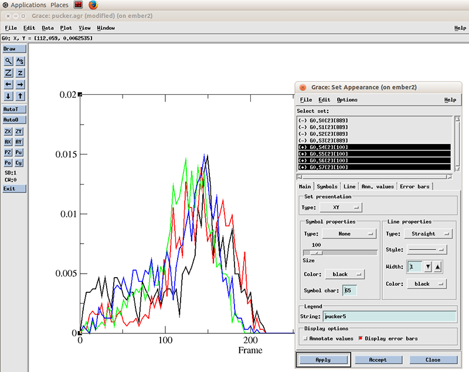The image size is (469, 372).
Task: Click the Legend String text field
Action: 389,316
